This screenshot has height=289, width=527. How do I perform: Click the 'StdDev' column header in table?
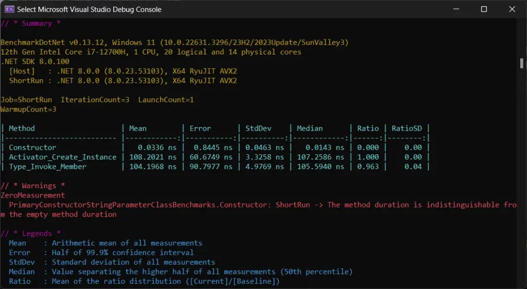258,129
